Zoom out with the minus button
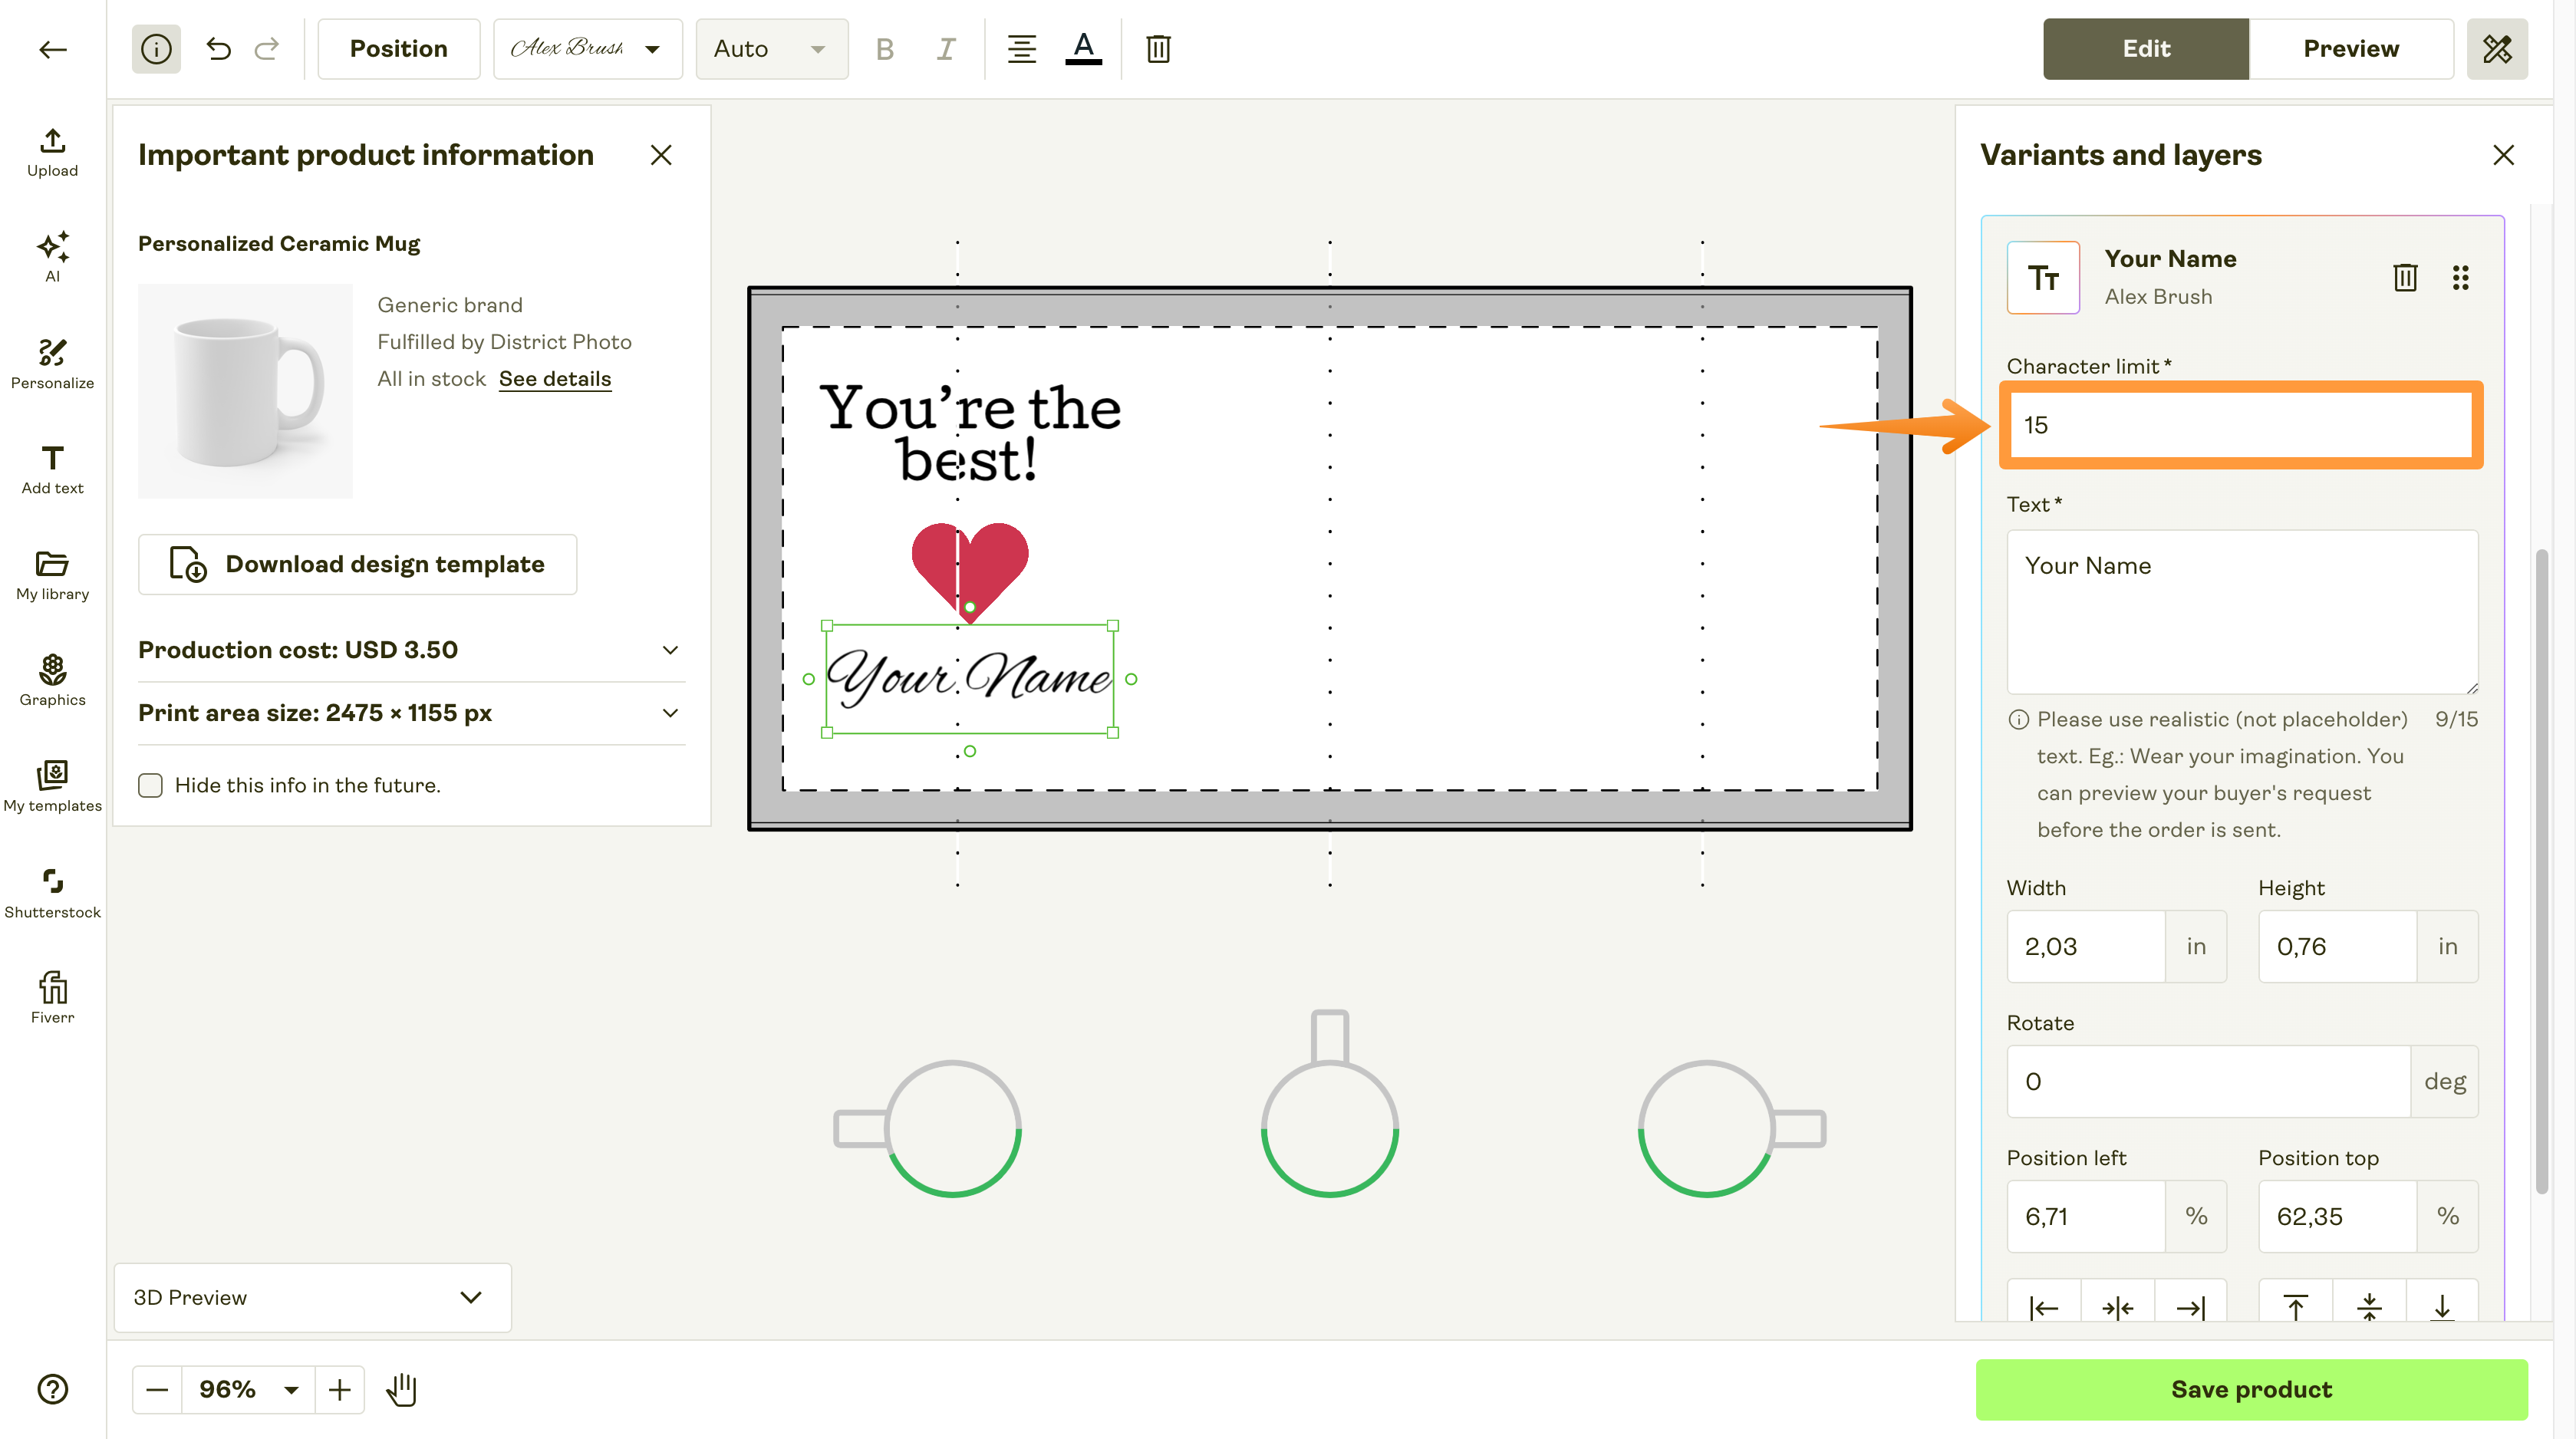The image size is (2576, 1439). pyautogui.click(x=157, y=1389)
